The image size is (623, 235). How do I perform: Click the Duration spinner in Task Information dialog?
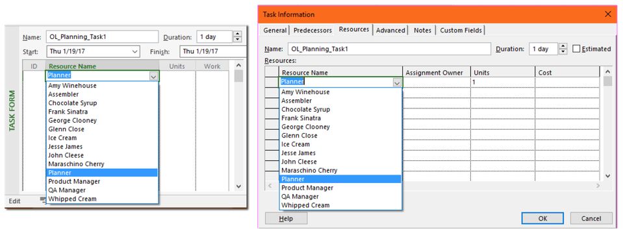click(x=563, y=49)
